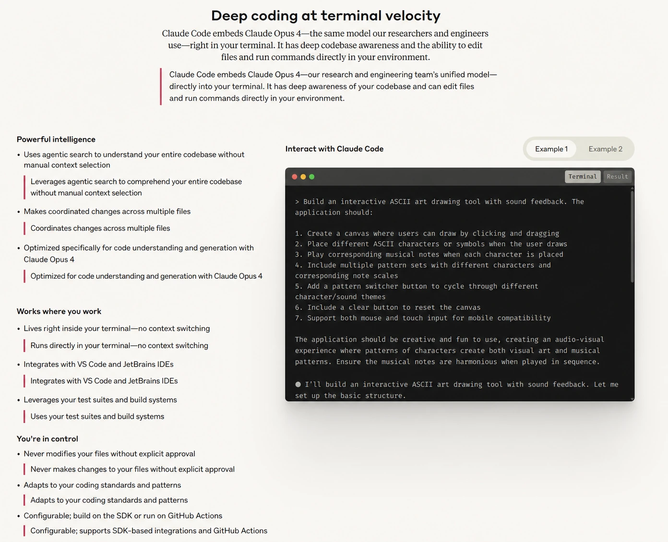The width and height of the screenshot is (668, 542).
Task: Click 'Leverages agentic search to comprehend' line
Action: [136, 187]
